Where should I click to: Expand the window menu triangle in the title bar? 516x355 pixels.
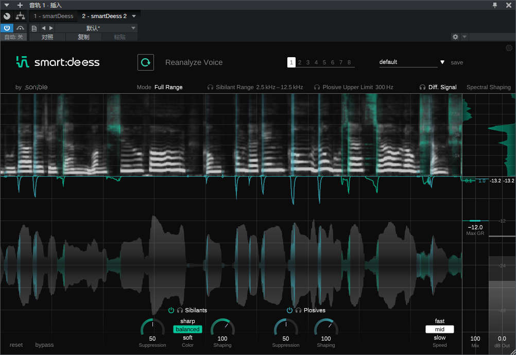tap(7, 5)
